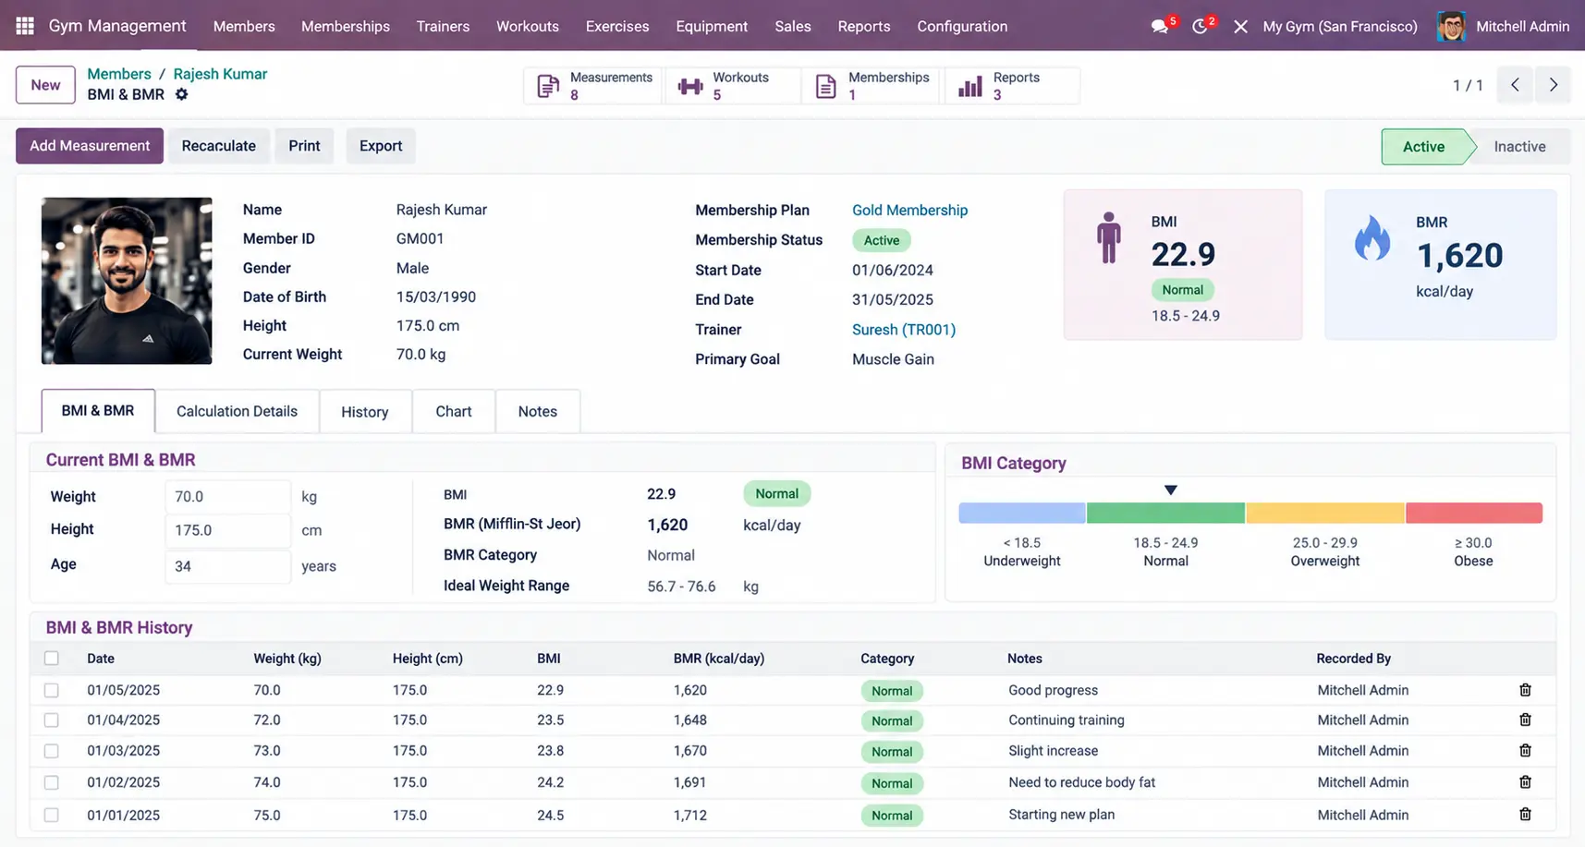Screen dimensions: 1585x847
Task: Switch to the History tab
Action: pos(364,411)
